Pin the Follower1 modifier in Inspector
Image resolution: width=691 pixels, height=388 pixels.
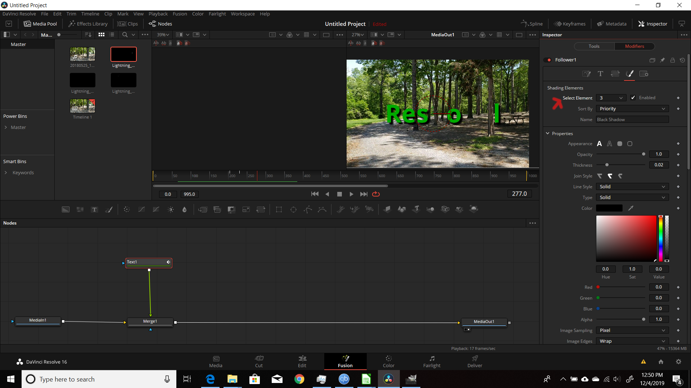(662, 60)
